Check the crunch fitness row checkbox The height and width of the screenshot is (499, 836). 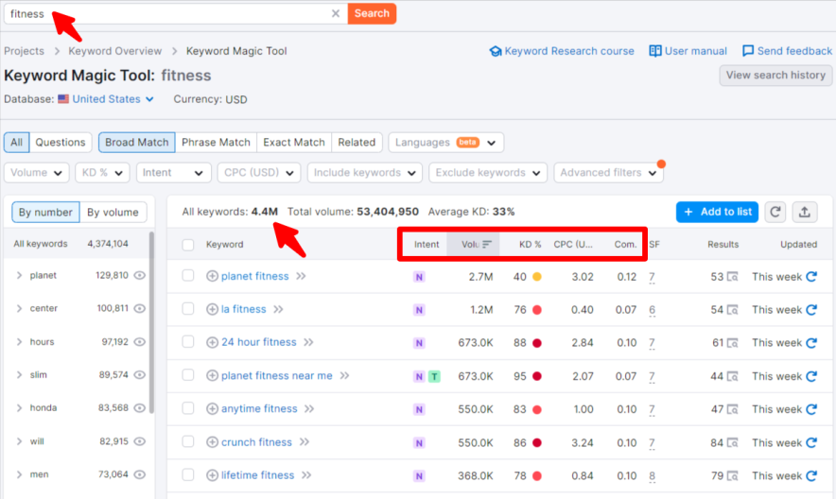tap(187, 441)
